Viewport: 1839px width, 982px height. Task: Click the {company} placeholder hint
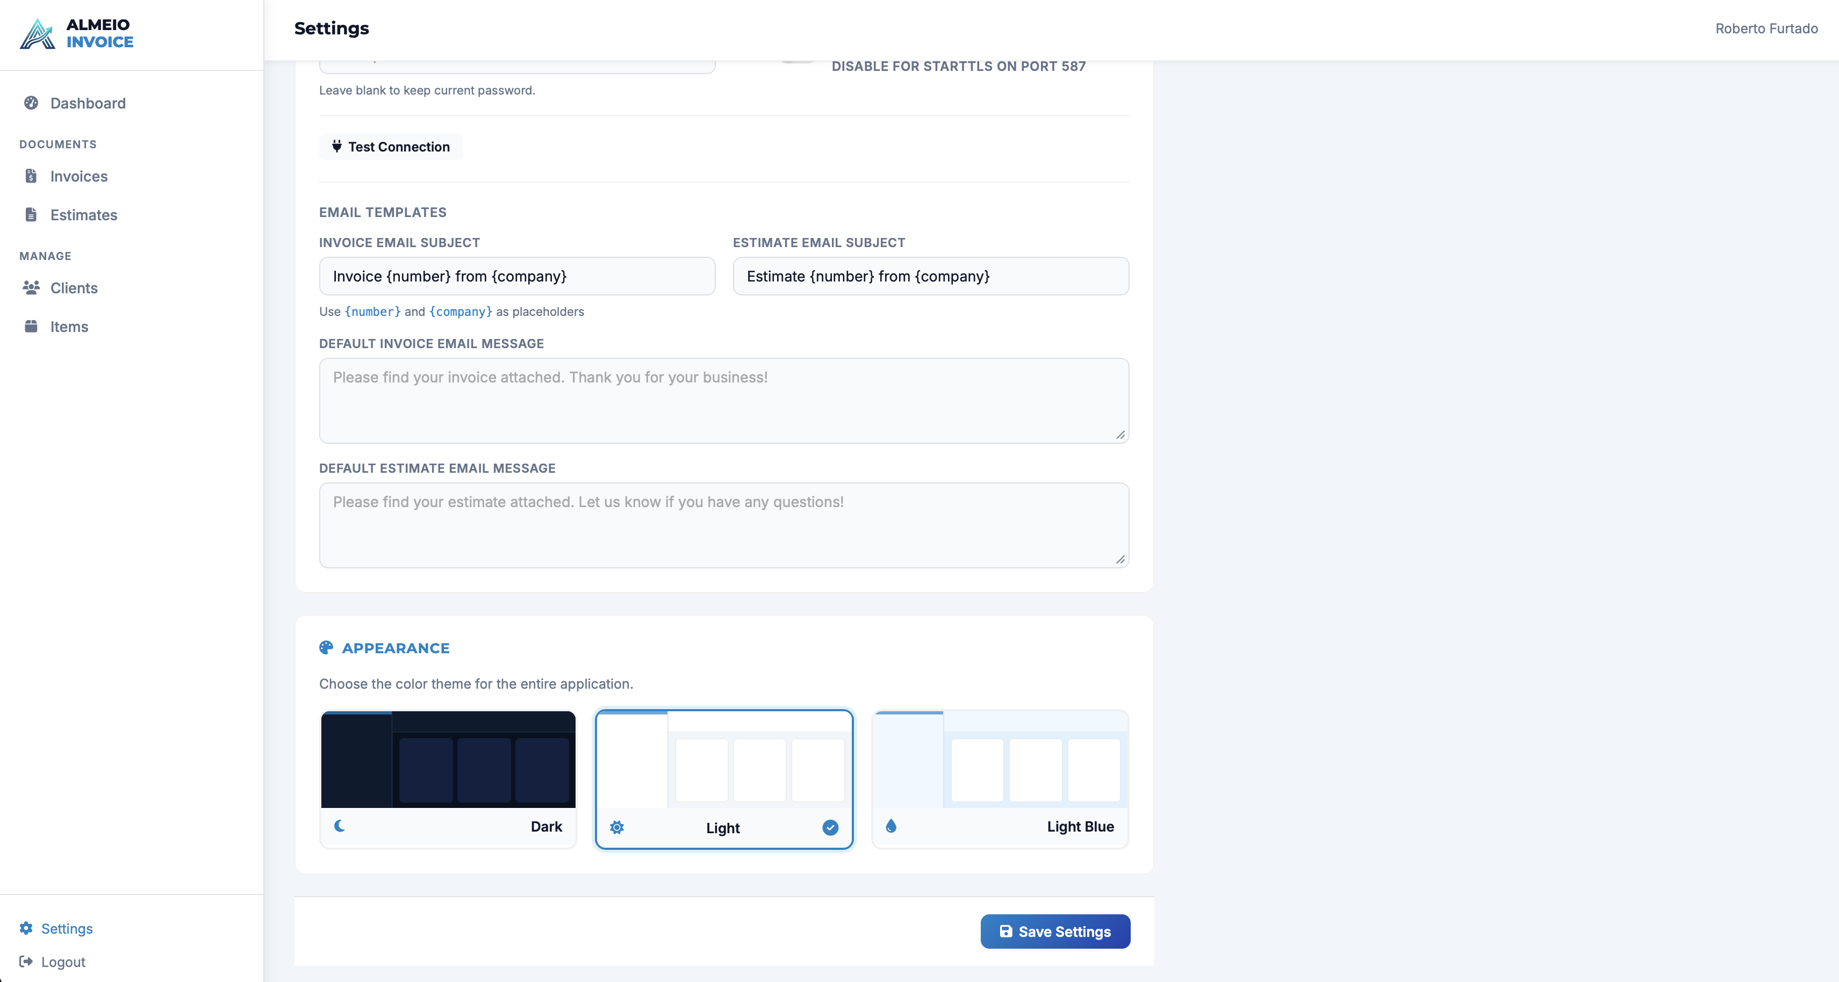[x=461, y=311]
